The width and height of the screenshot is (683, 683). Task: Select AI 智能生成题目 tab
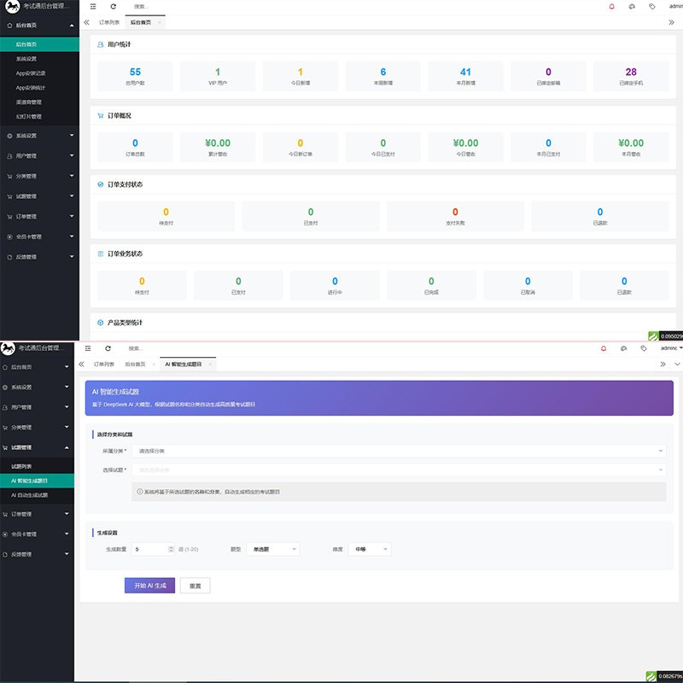(x=183, y=365)
